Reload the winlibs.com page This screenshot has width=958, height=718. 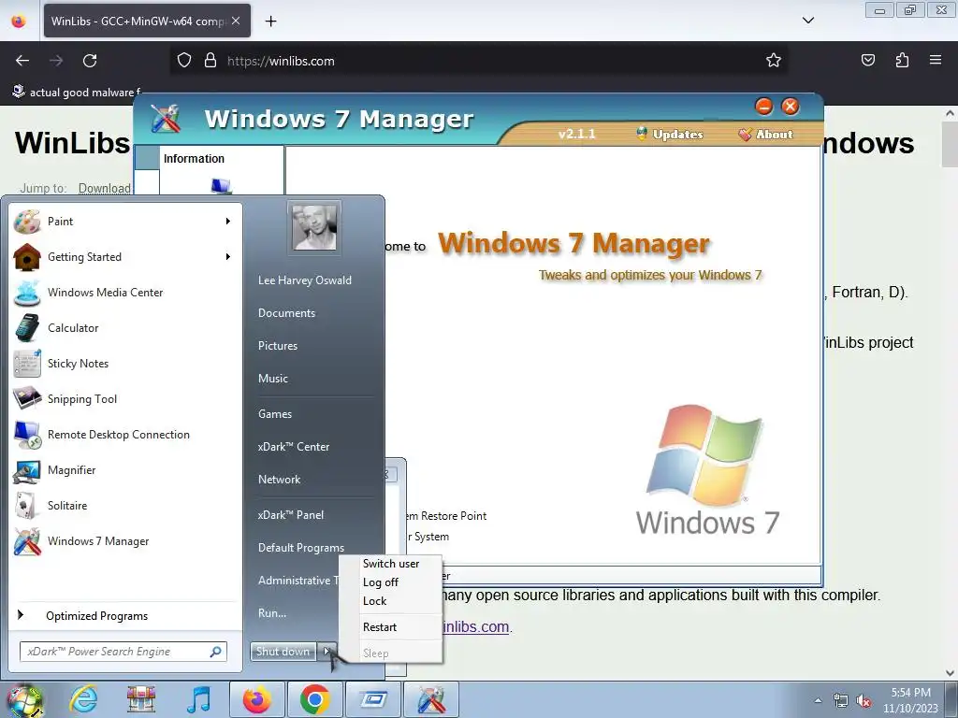[90, 61]
